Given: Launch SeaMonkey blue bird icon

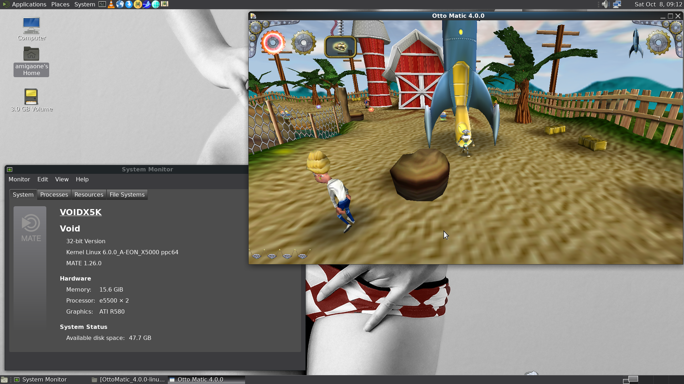Looking at the screenshot, I should pyautogui.click(x=147, y=4).
